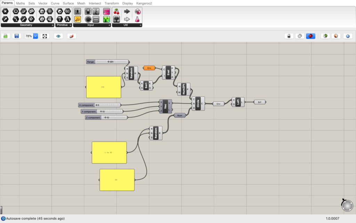This screenshot has height=223, width=356.
Task: Insert a Number Slider from Input panel
Action: click(78, 11)
